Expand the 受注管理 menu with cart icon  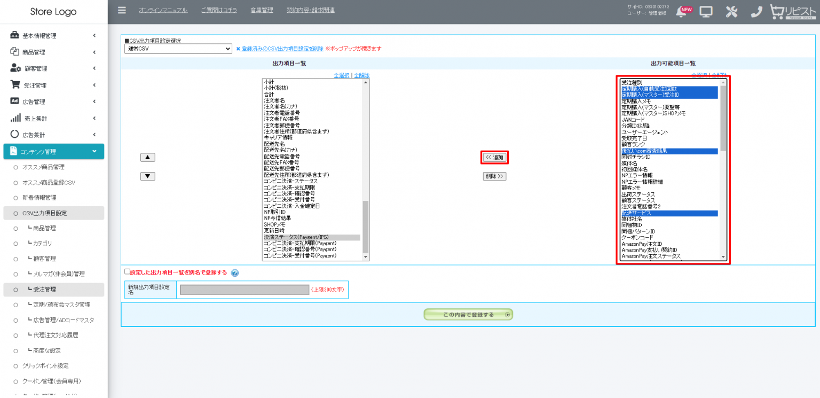click(53, 85)
